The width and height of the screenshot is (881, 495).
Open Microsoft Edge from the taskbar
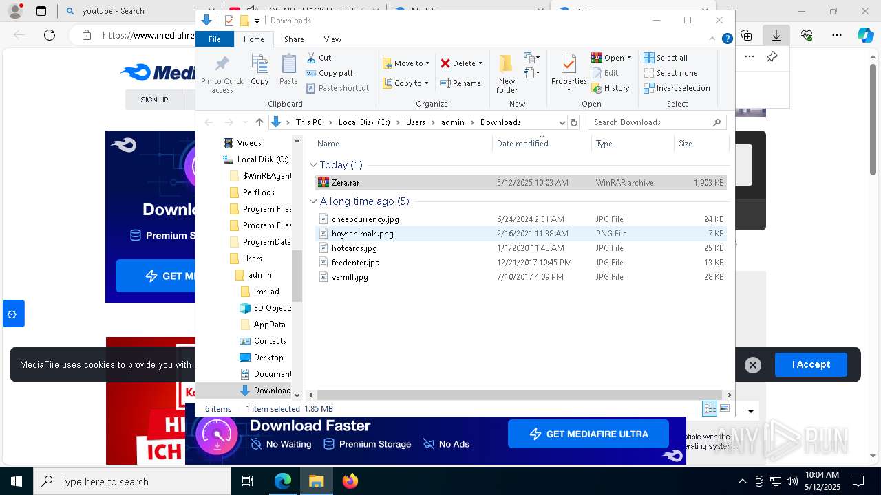[283, 481]
